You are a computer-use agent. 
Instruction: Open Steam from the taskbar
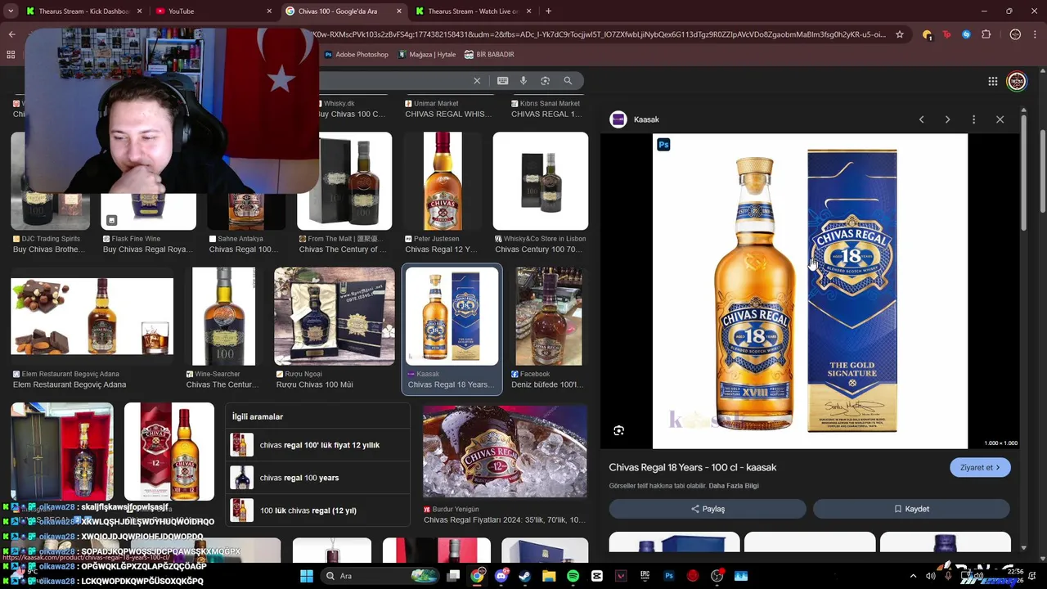pyautogui.click(x=525, y=576)
